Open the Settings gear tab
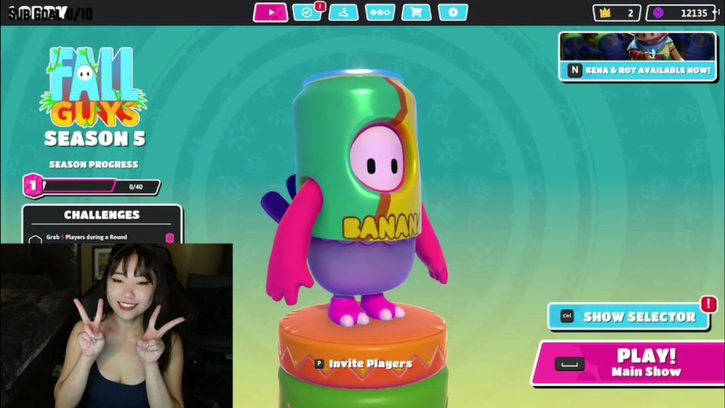Image resolution: width=725 pixels, height=408 pixels. 453,12
